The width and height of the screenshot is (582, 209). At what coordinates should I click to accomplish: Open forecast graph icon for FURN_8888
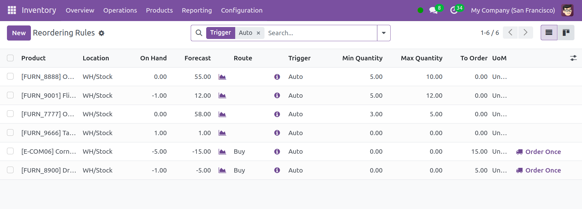(x=222, y=77)
